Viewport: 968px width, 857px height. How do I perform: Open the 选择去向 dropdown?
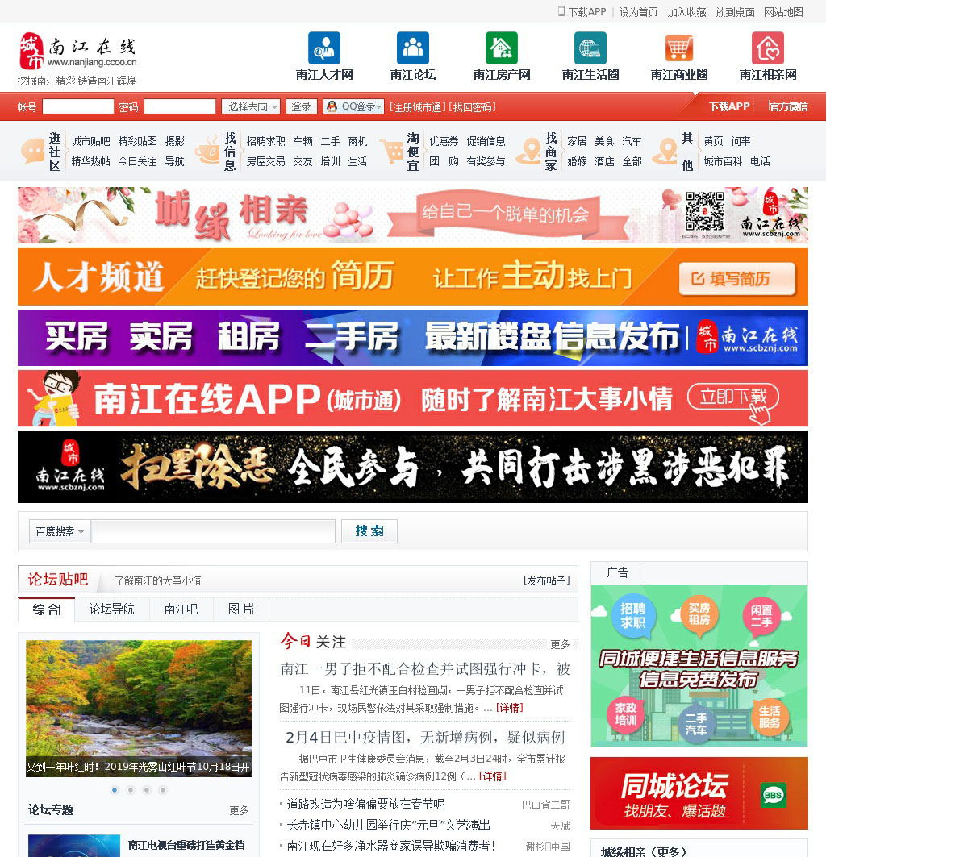tap(251, 106)
